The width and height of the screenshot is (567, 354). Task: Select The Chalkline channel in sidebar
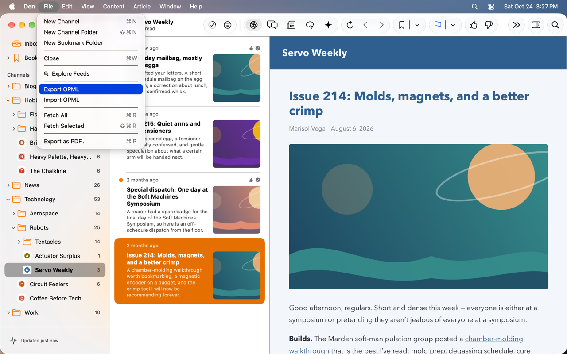pyautogui.click(x=55, y=171)
